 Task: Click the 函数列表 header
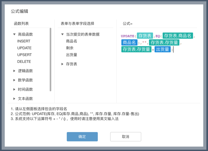pyautogui.click(x=21, y=24)
